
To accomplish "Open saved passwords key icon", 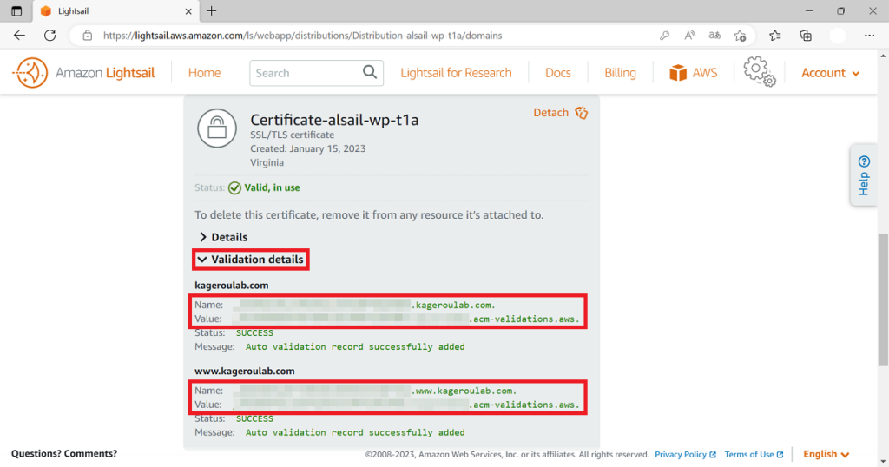I will point(664,36).
